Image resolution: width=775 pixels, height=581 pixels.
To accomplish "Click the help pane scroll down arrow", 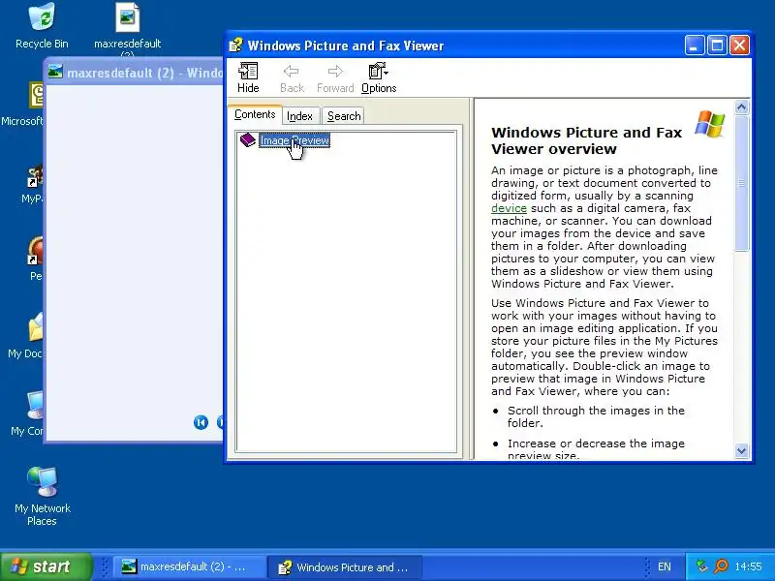I will point(741,450).
